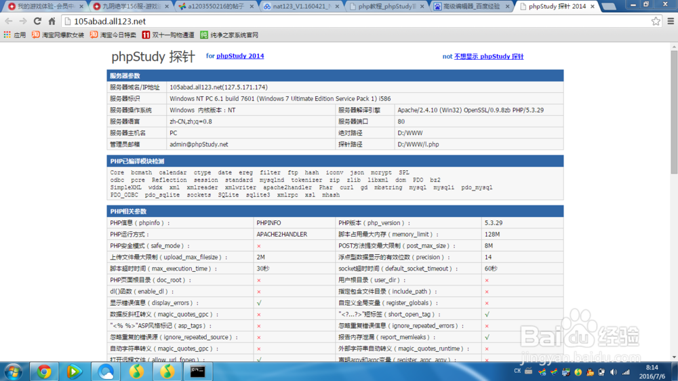
Task: Click the volume speaker tray icon
Action: [x=614, y=372]
